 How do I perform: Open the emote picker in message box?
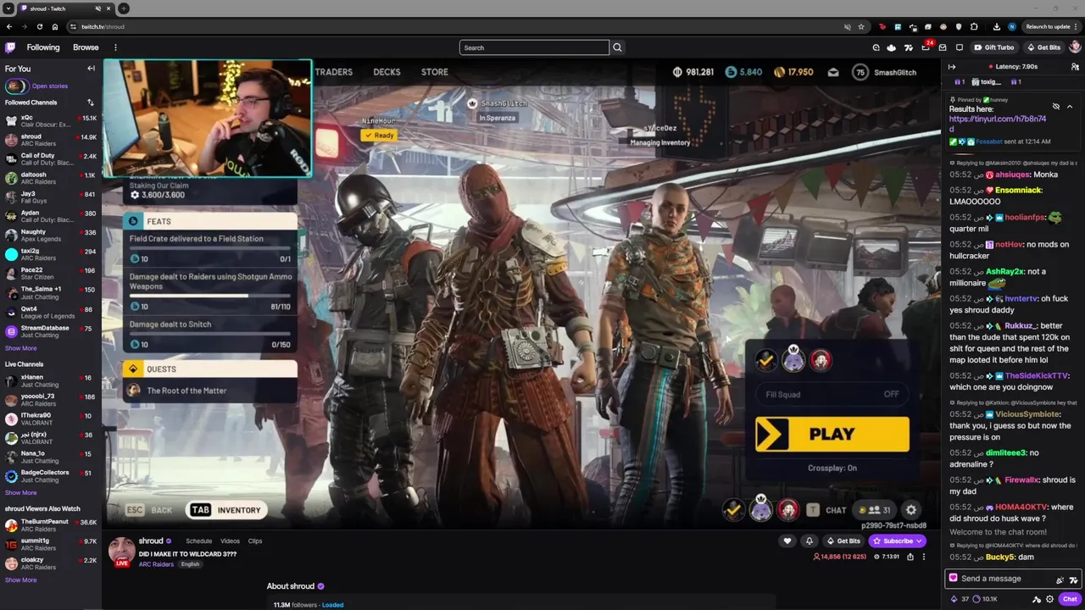click(1073, 579)
